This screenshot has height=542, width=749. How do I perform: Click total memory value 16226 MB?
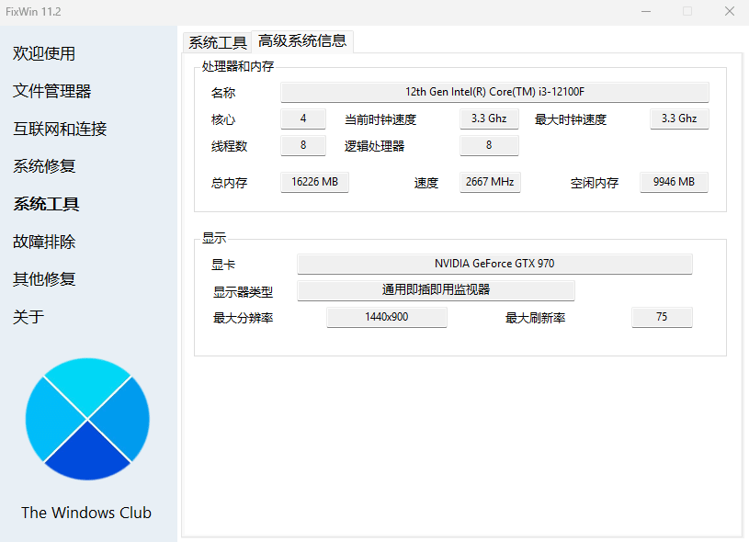[314, 182]
